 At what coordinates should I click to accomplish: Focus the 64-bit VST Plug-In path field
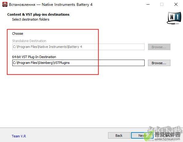click(x=78, y=63)
